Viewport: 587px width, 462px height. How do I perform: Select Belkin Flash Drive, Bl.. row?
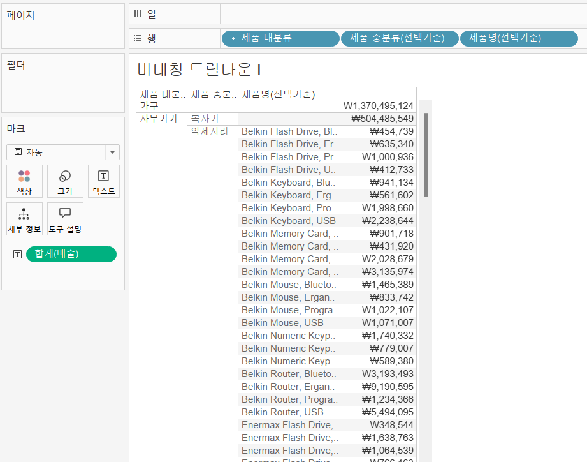coord(289,131)
